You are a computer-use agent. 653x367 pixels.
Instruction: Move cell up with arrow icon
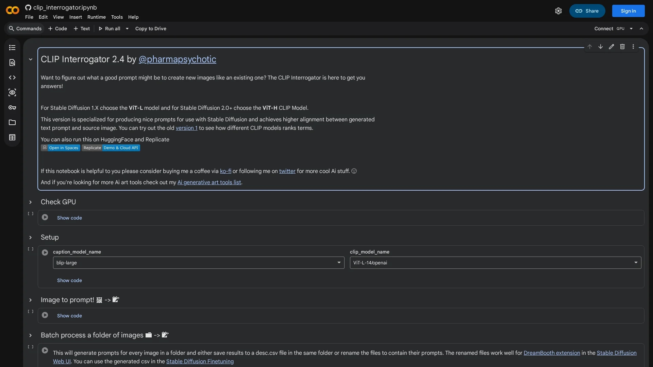[590, 47]
